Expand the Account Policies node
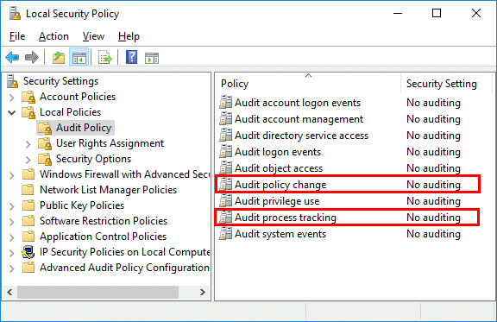 click(12, 97)
